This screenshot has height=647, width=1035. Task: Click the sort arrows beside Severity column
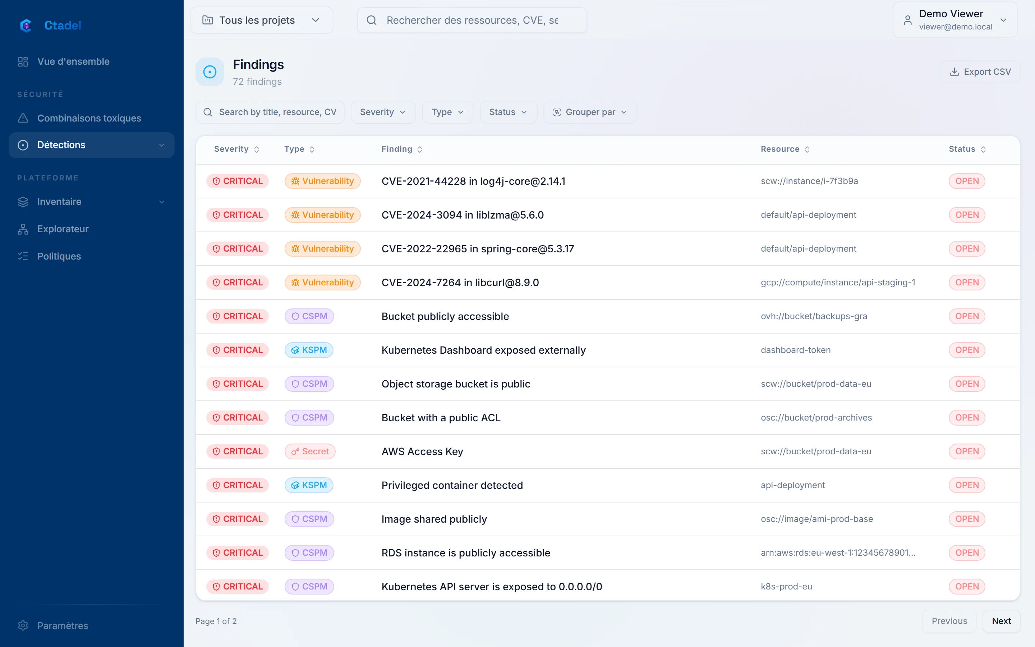click(257, 149)
